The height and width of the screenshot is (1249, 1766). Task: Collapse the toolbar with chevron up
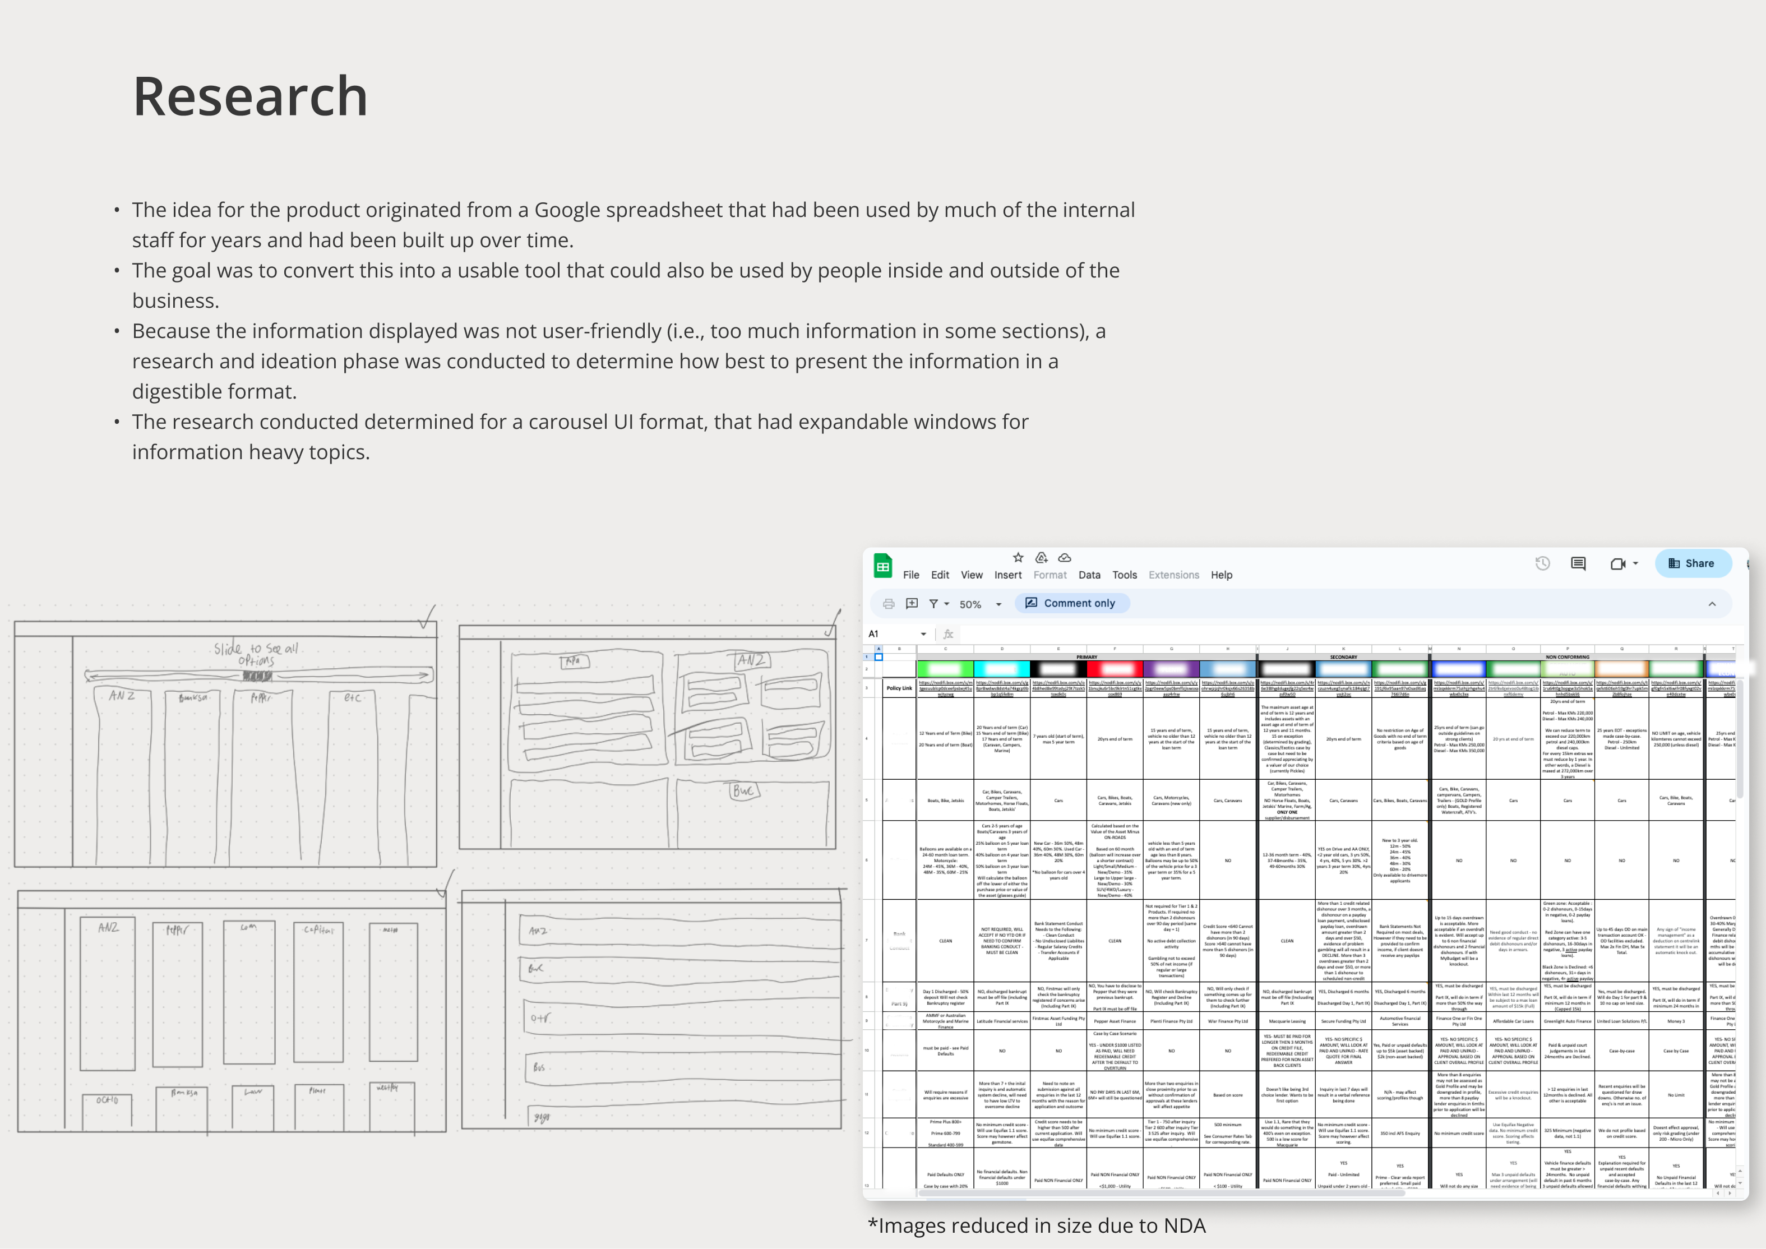(x=1712, y=604)
